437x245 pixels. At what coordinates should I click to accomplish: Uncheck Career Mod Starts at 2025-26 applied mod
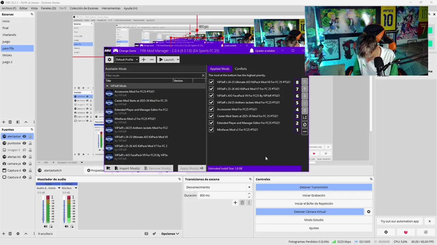tap(211, 116)
